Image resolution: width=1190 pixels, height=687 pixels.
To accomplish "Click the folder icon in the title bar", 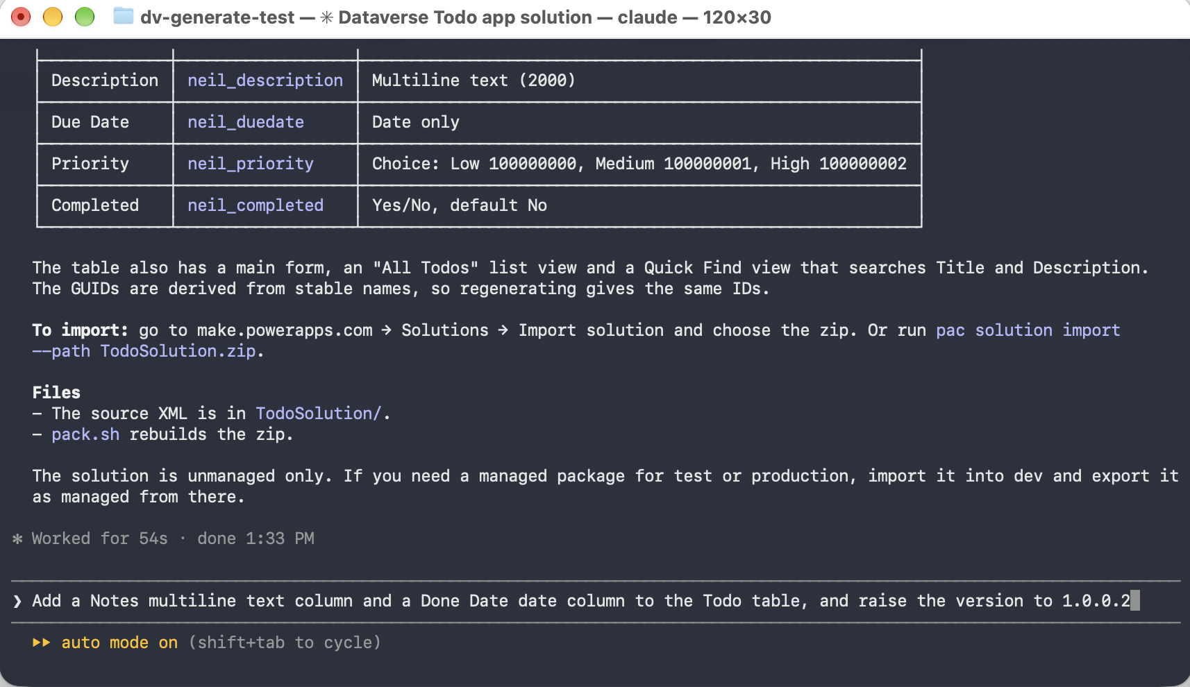I will 123,16.
